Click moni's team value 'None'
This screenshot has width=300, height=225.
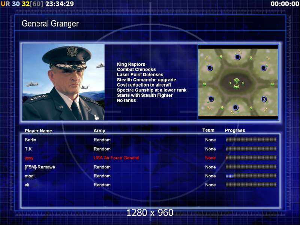[x=210, y=176]
